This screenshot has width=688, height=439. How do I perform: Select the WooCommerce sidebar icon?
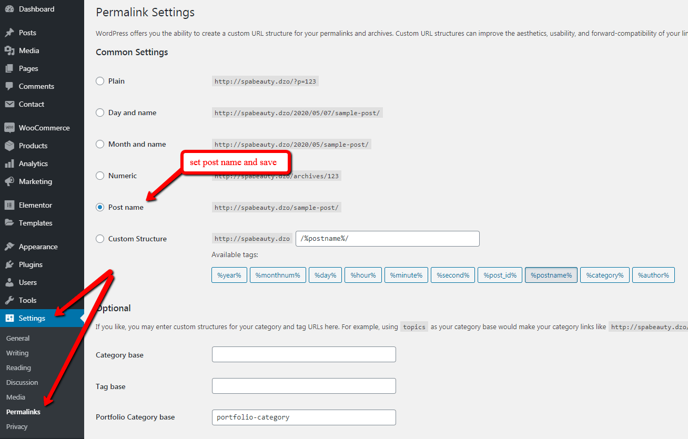click(8, 127)
